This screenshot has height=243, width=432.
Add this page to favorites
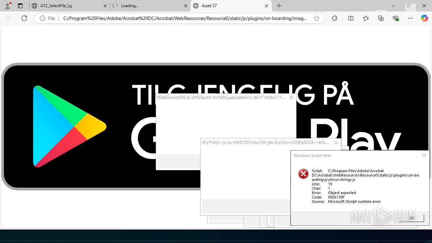click(316, 18)
